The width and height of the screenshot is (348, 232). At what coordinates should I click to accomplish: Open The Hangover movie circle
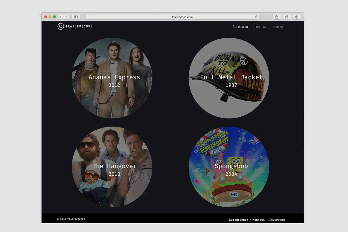[112, 167]
